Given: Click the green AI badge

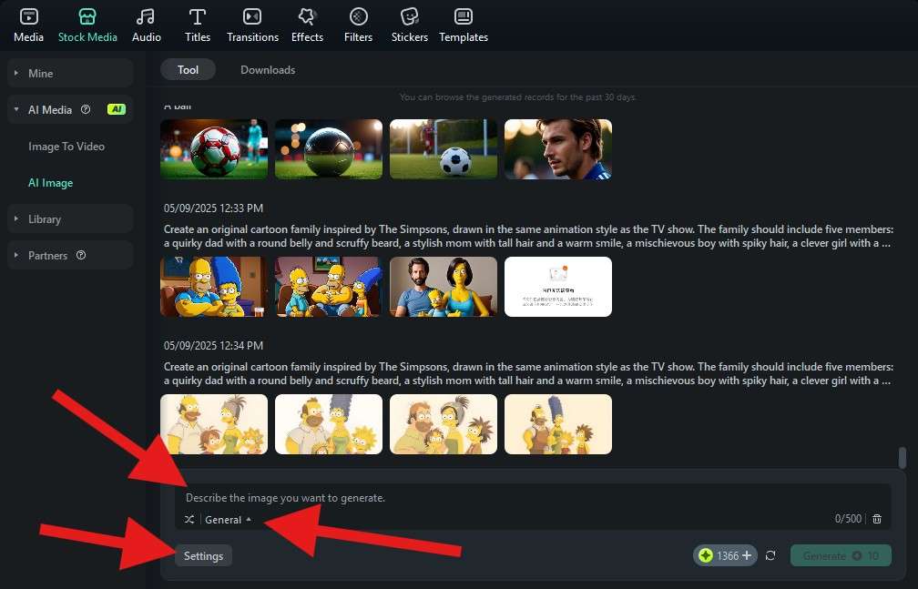Looking at the screenshot, I should point(117,109).
